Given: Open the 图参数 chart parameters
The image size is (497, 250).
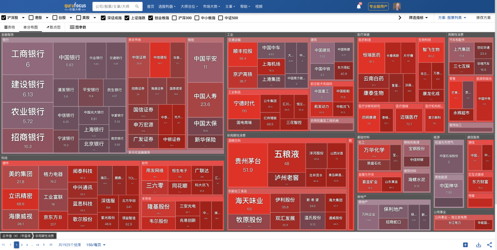Looking at the screenshot, I should tap(78, 27).
